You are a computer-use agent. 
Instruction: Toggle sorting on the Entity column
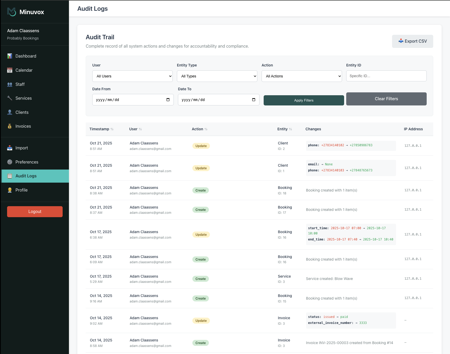click(284, 129)
